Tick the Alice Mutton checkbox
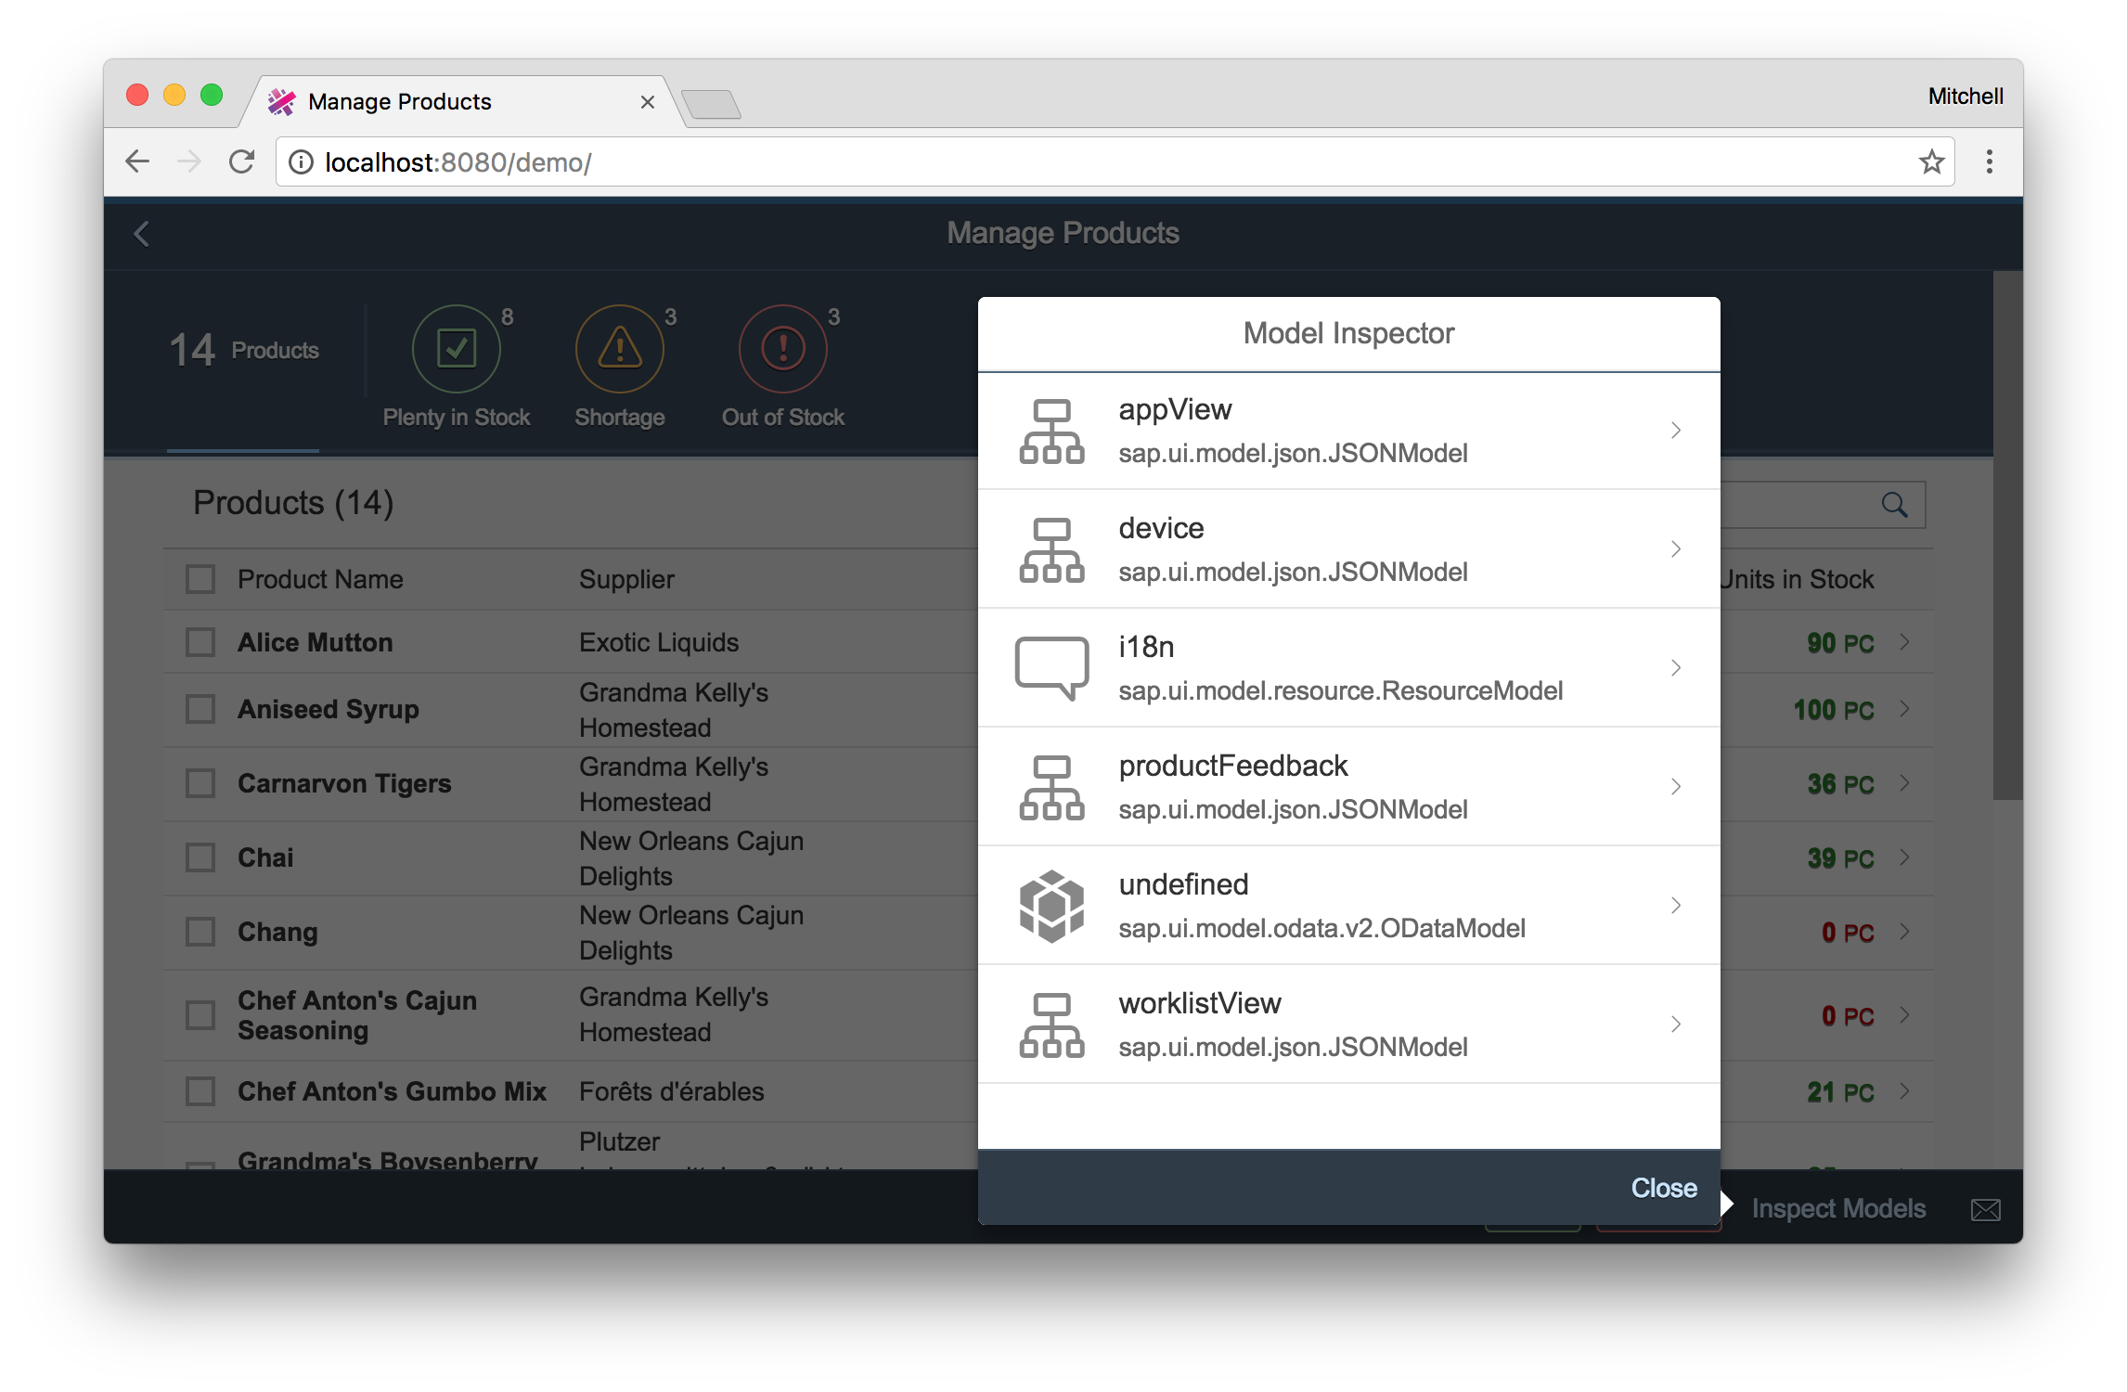 click(x=200, y=642)
